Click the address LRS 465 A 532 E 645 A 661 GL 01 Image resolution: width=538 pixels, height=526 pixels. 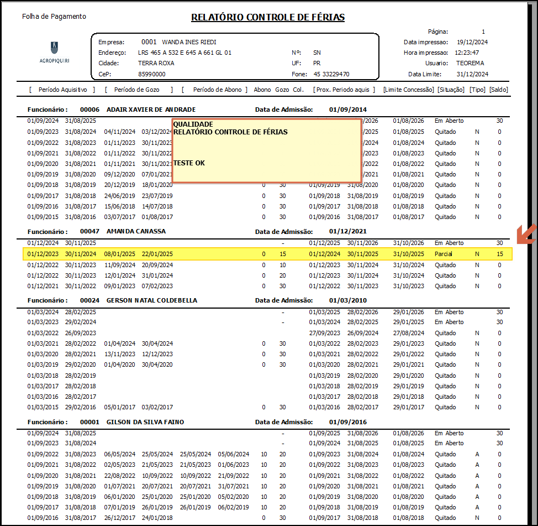point(184,53)
